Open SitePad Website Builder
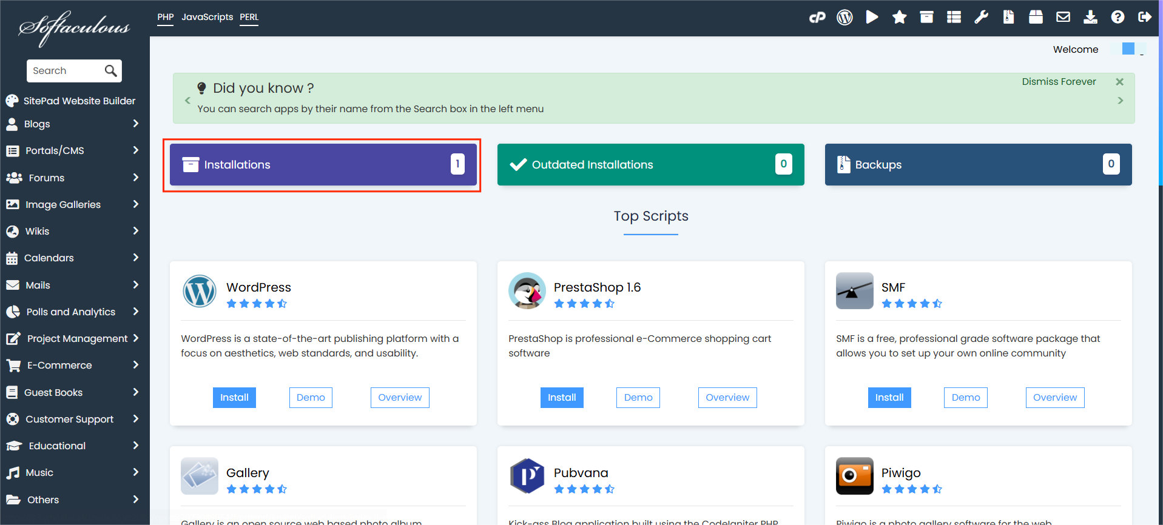1163x525 pixels. [71, 101]
